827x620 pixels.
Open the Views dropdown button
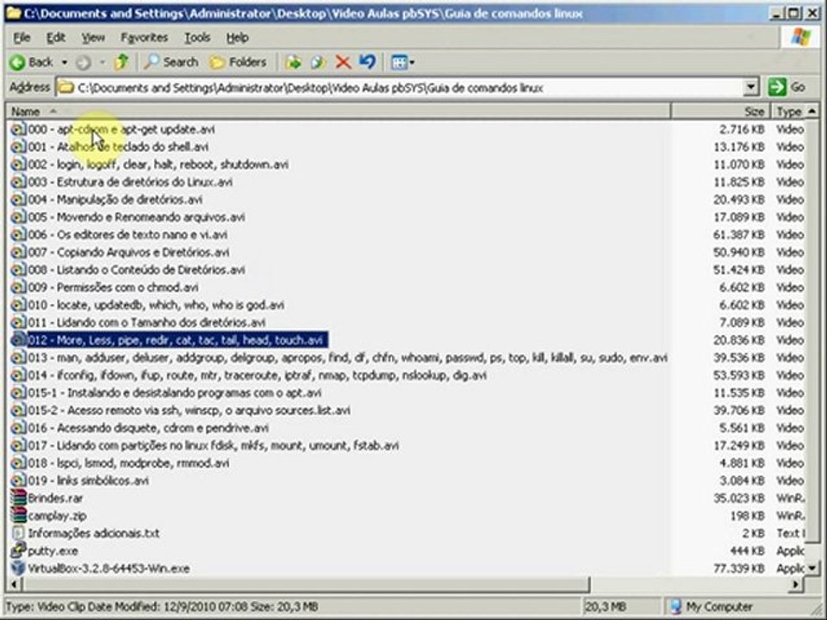click(x=403, y=62)
